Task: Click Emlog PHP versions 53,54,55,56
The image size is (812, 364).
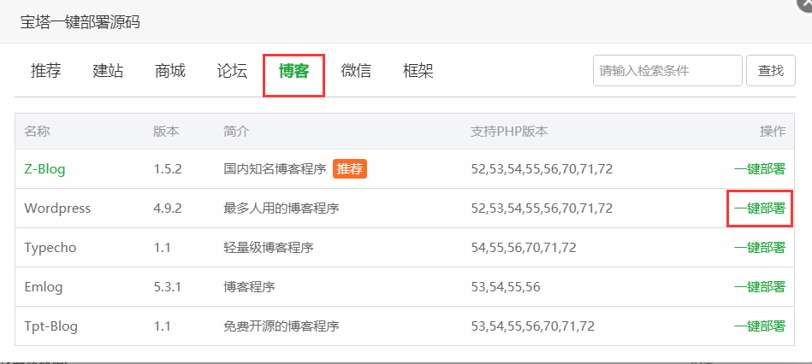Action: pos(506,287)
